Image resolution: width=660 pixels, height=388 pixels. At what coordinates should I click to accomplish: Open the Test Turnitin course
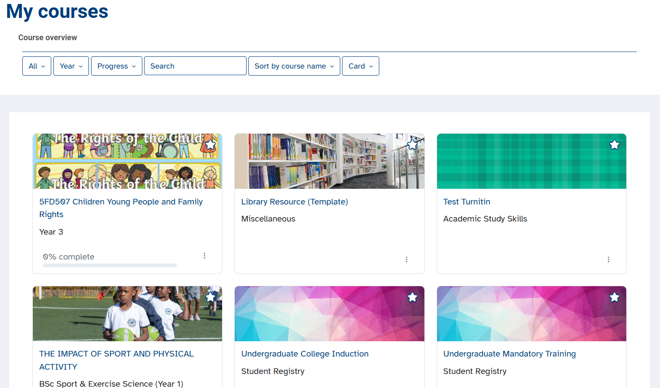click(x=467, y=201)
